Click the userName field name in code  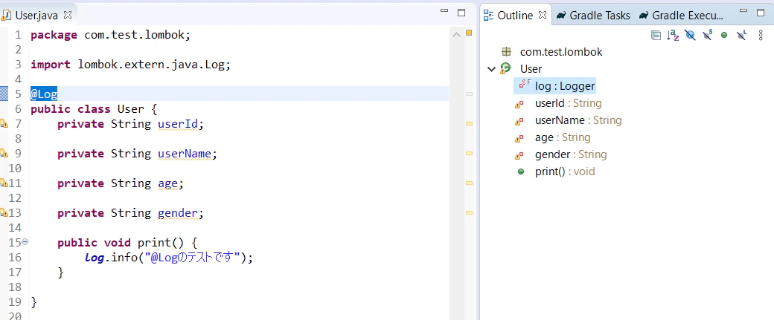(185, 154)
